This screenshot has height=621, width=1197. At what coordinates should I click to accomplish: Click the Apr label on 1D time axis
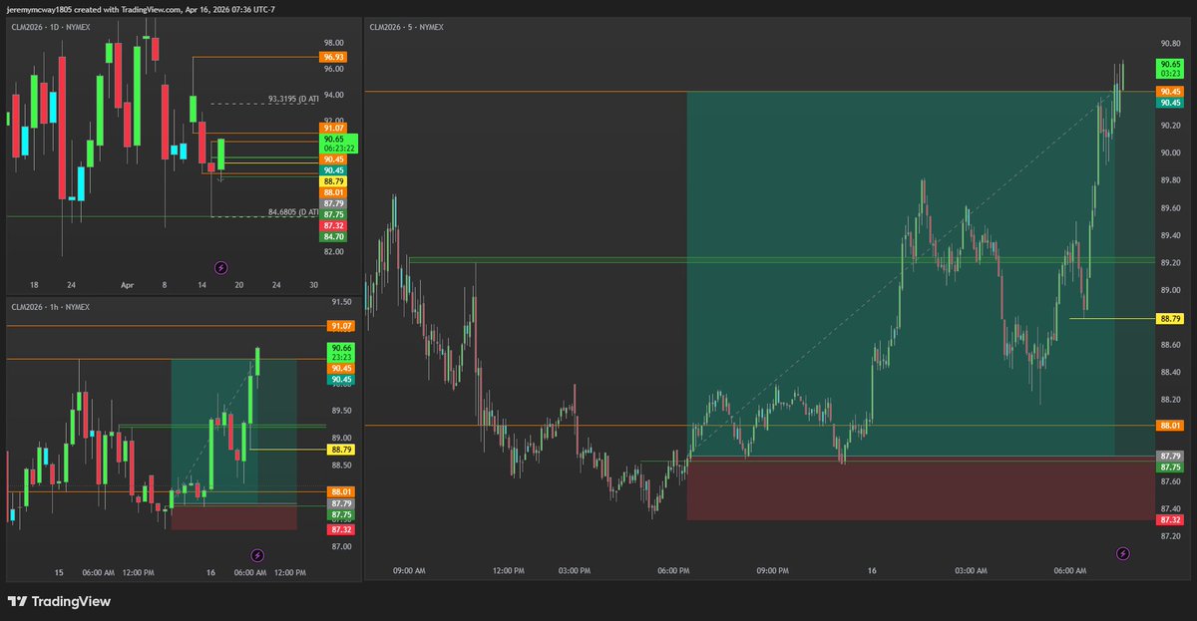tap(127, 284)
